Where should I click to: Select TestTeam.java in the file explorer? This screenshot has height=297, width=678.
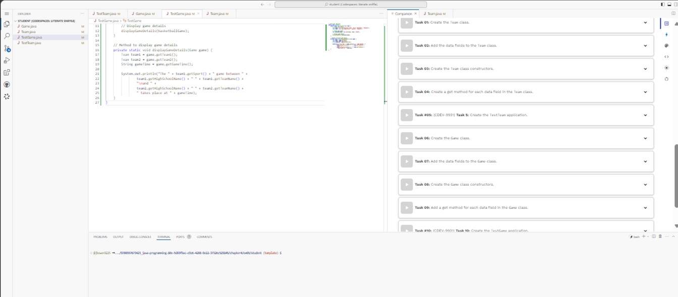pyautogui.click(x=31, y=43)
